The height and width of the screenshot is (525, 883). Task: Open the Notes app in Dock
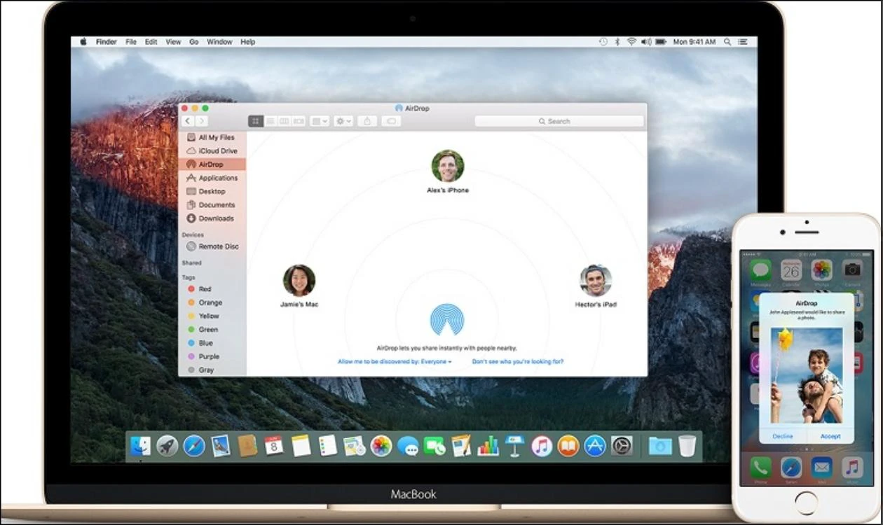point(301,445)
